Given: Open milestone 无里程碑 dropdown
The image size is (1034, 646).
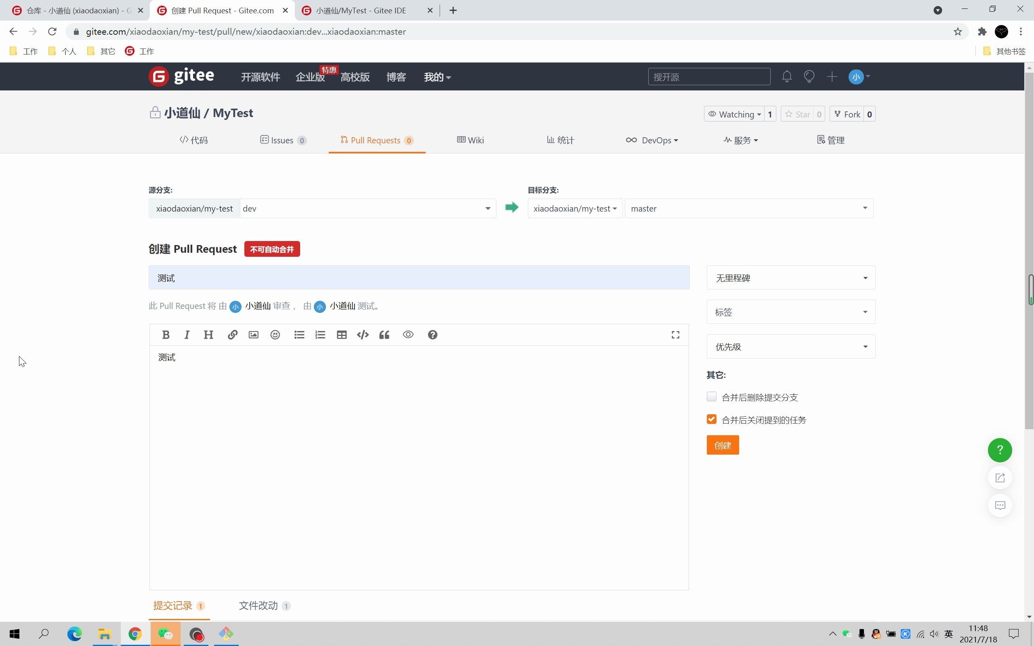Looking at the screenshot, I should (x=791, y=278).
